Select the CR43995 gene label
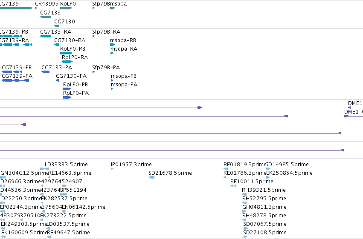Viewport: 363px width, 239px height. click(x=47, y=4)
